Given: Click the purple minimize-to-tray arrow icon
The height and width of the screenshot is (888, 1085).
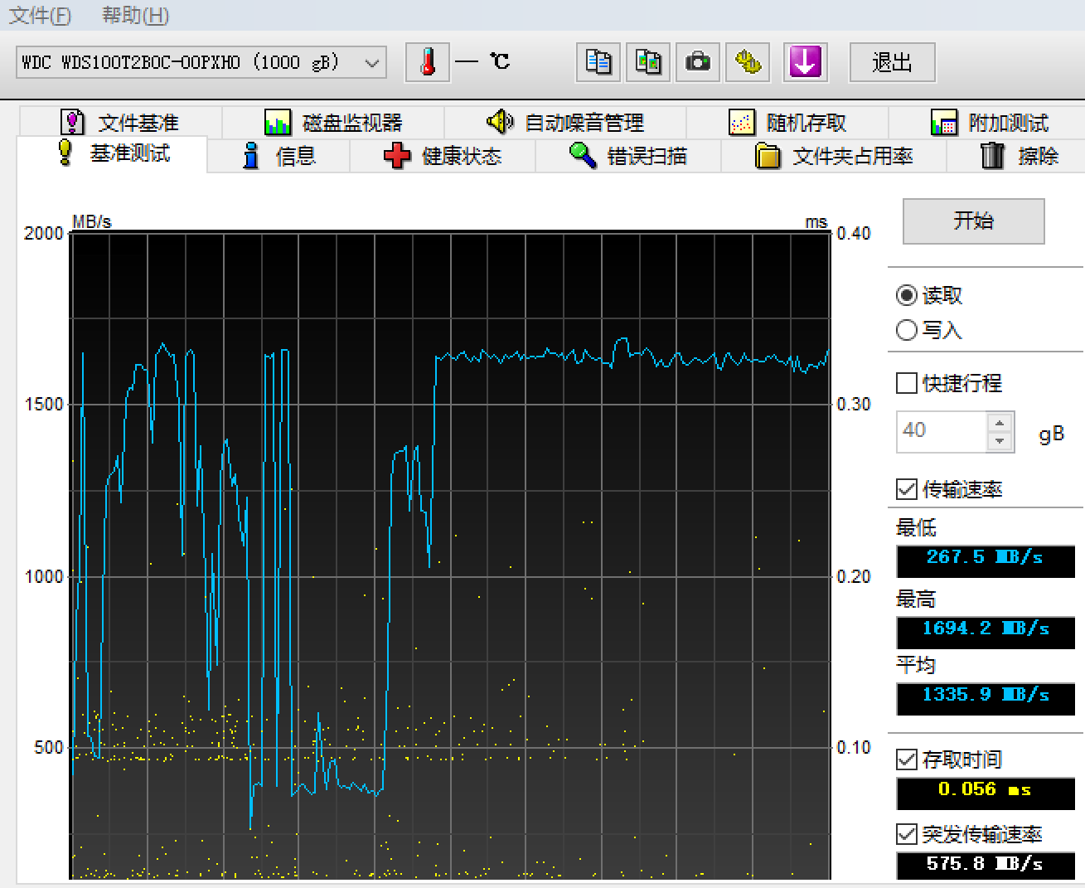Looking at the screenshot, I should click(806, 62).
